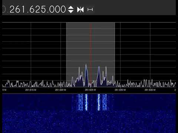Click the center tuning bowtie icon
This screenshot has height=133, width=178.
click(x=80, y=10)
